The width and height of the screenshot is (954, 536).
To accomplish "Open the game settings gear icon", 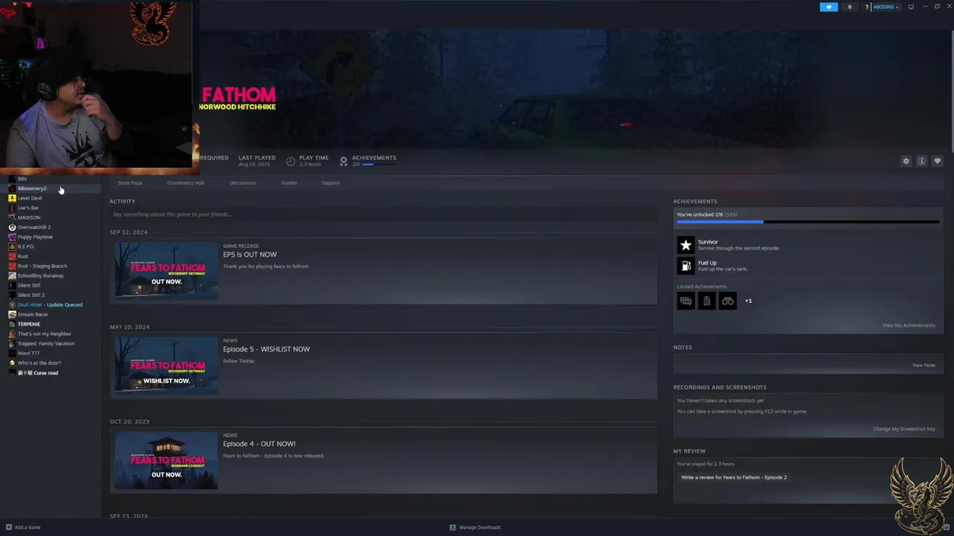I will [906, 161].
